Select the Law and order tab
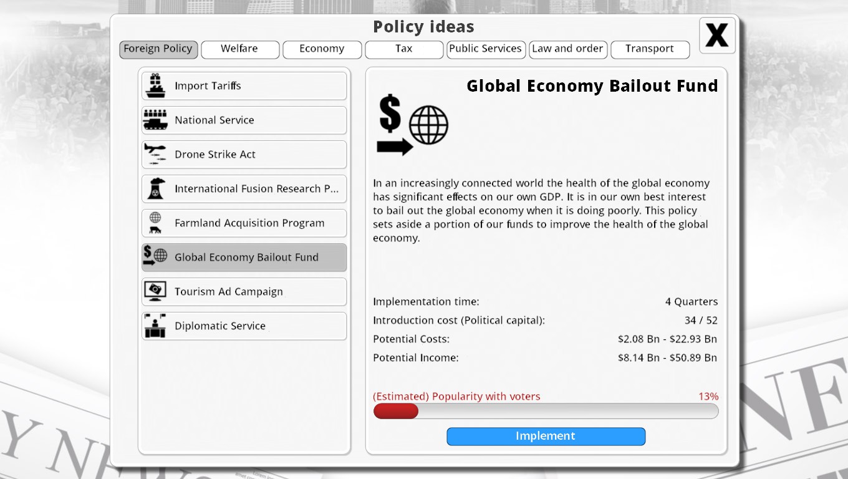The height and width of the screenshot is (479, 848). (568, 49)
